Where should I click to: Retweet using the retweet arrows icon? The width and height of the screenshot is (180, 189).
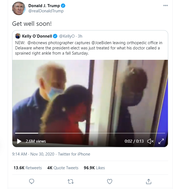click(71, 181)
